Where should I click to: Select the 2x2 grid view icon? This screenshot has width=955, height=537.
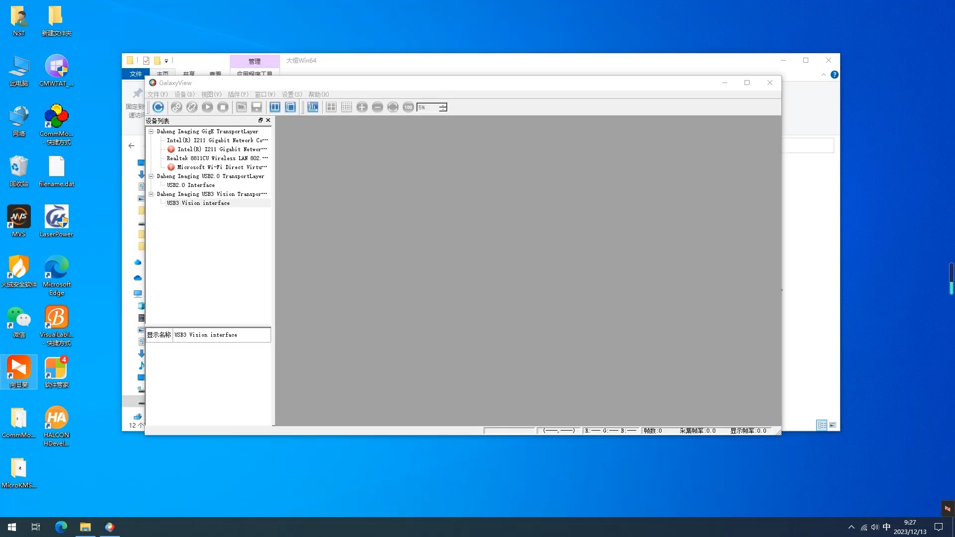331,107
